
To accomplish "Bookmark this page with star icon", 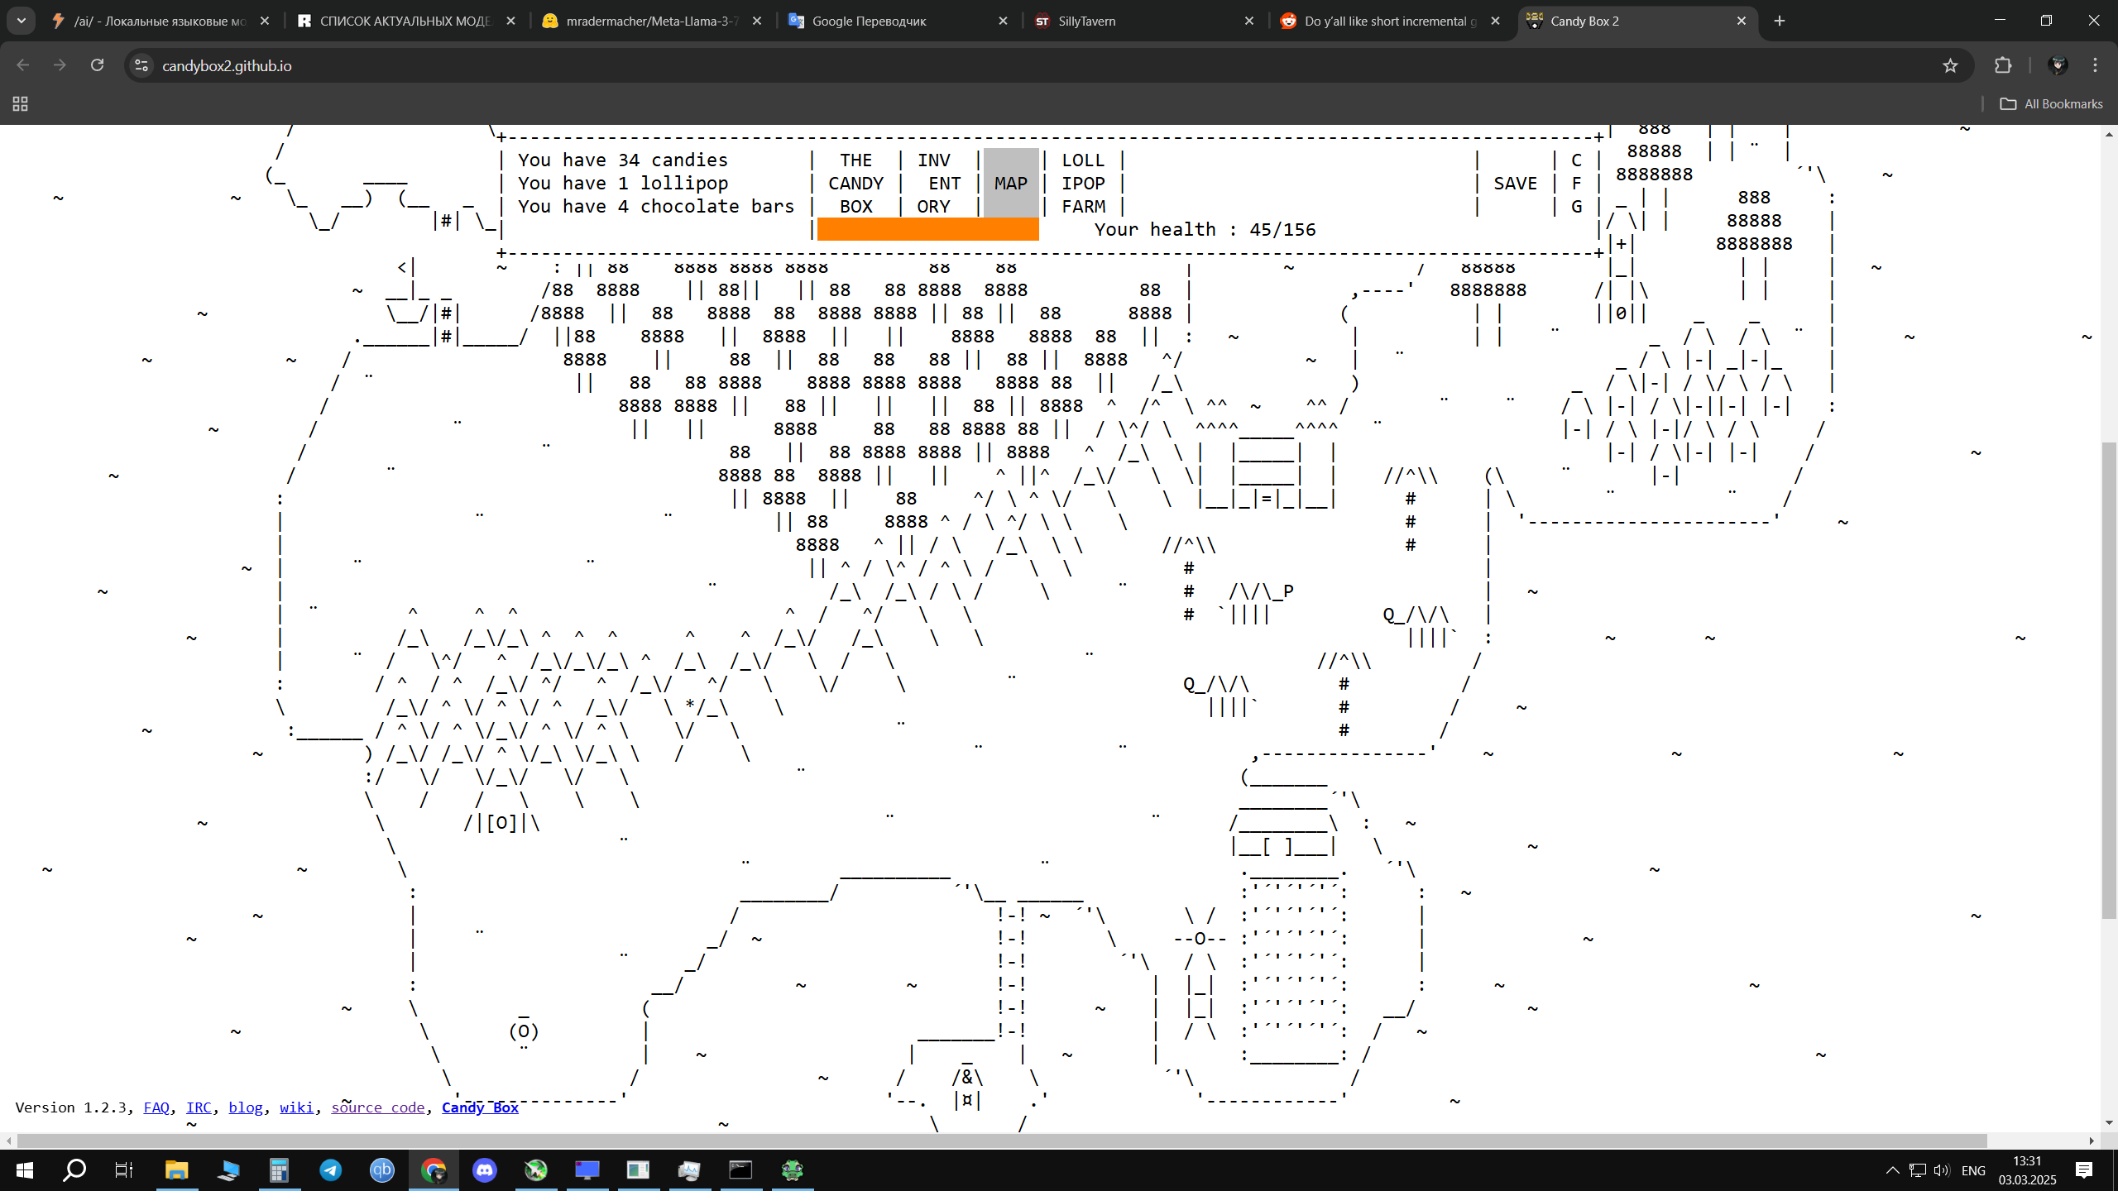I will click(x=1950, y=65).
